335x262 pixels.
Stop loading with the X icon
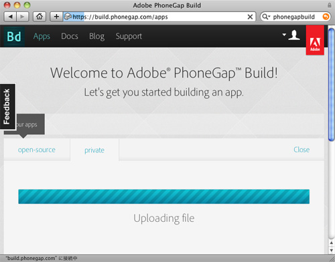pyautogui.click(x=250, y=17)
